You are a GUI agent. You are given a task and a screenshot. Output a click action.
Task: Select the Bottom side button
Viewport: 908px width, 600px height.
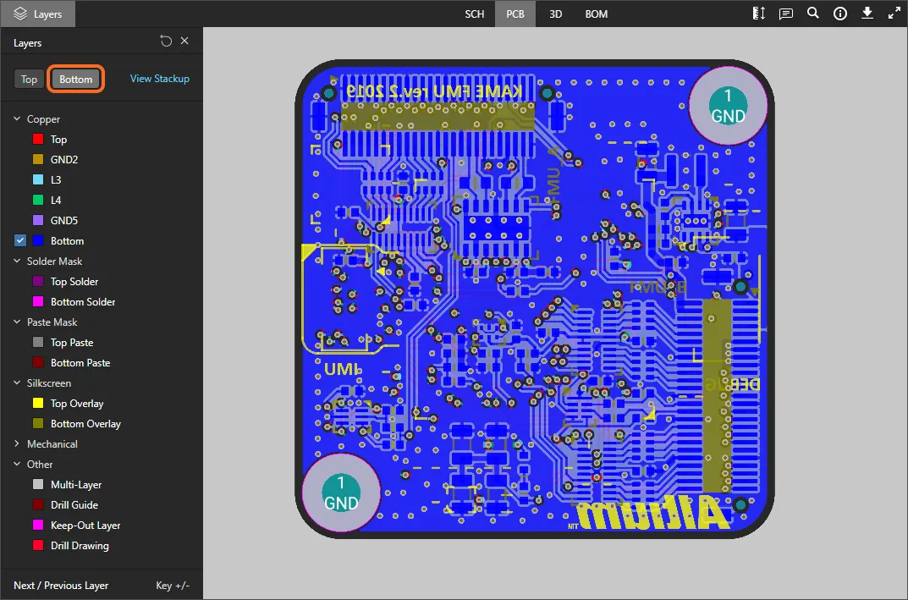[x=76, y=80]
